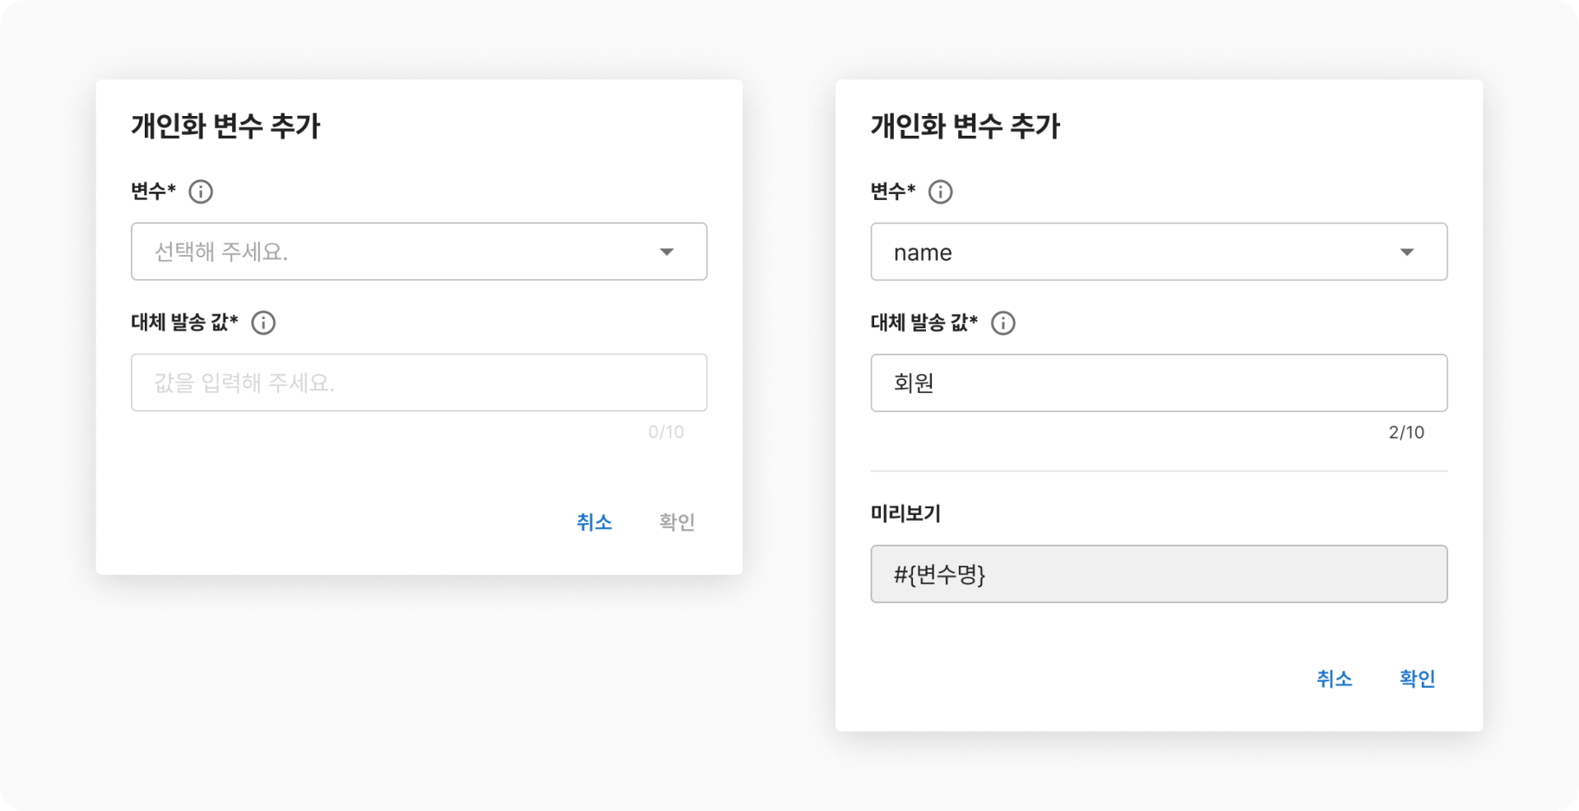Click the 0/10 character counter
1579x811 pixels.
point(665,432)
